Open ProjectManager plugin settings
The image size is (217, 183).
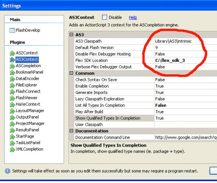tap(30, 124)
